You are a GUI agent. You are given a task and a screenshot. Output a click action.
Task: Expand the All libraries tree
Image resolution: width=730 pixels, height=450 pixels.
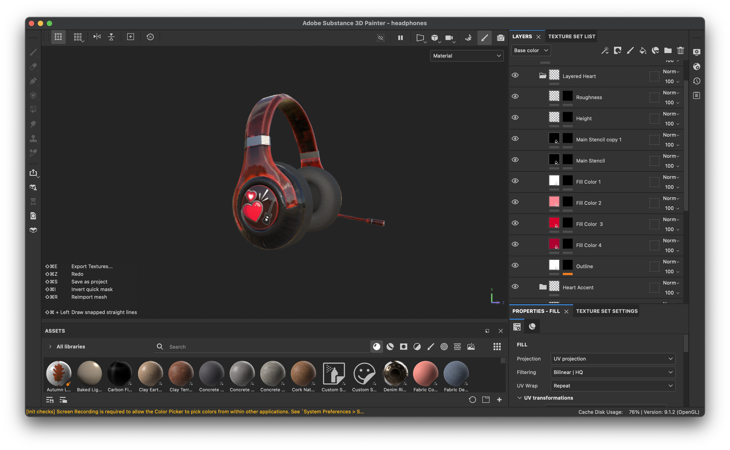point(50,346)
